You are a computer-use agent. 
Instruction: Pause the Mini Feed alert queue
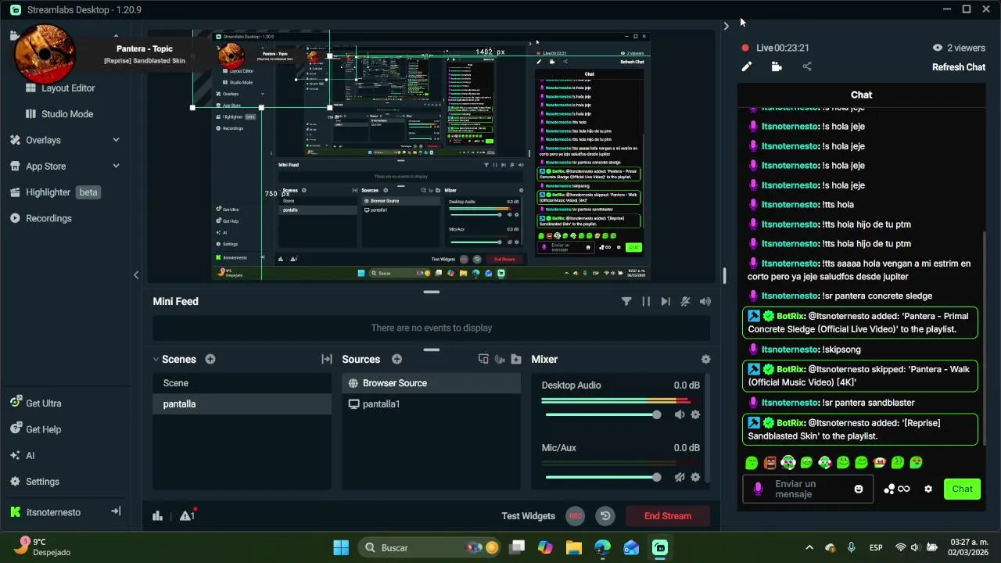(646, 301)
